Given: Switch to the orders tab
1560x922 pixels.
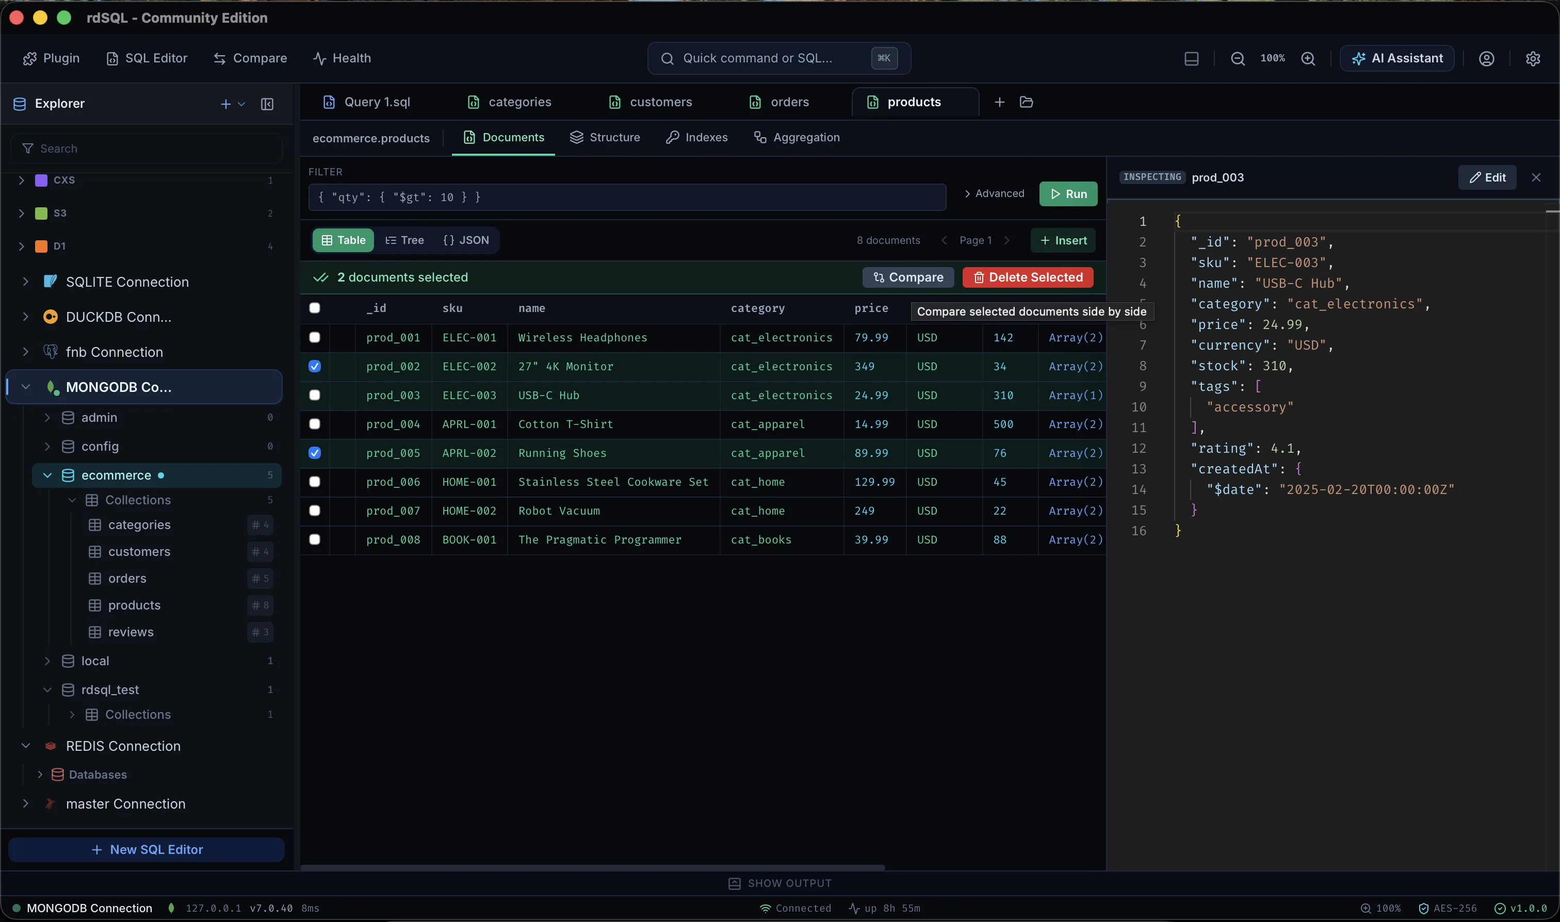Looking at the screenshot, I should (x=779, y=102).
